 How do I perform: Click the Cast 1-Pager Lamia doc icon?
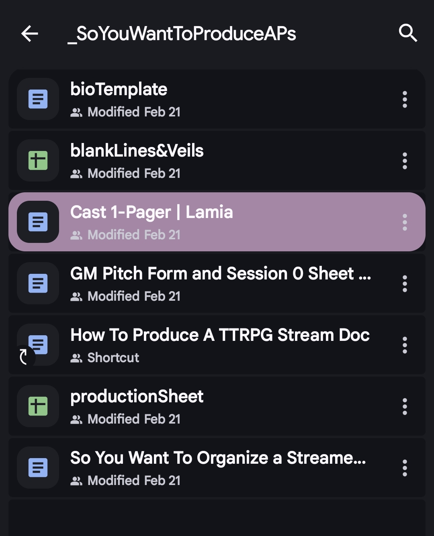coord(38,222)
